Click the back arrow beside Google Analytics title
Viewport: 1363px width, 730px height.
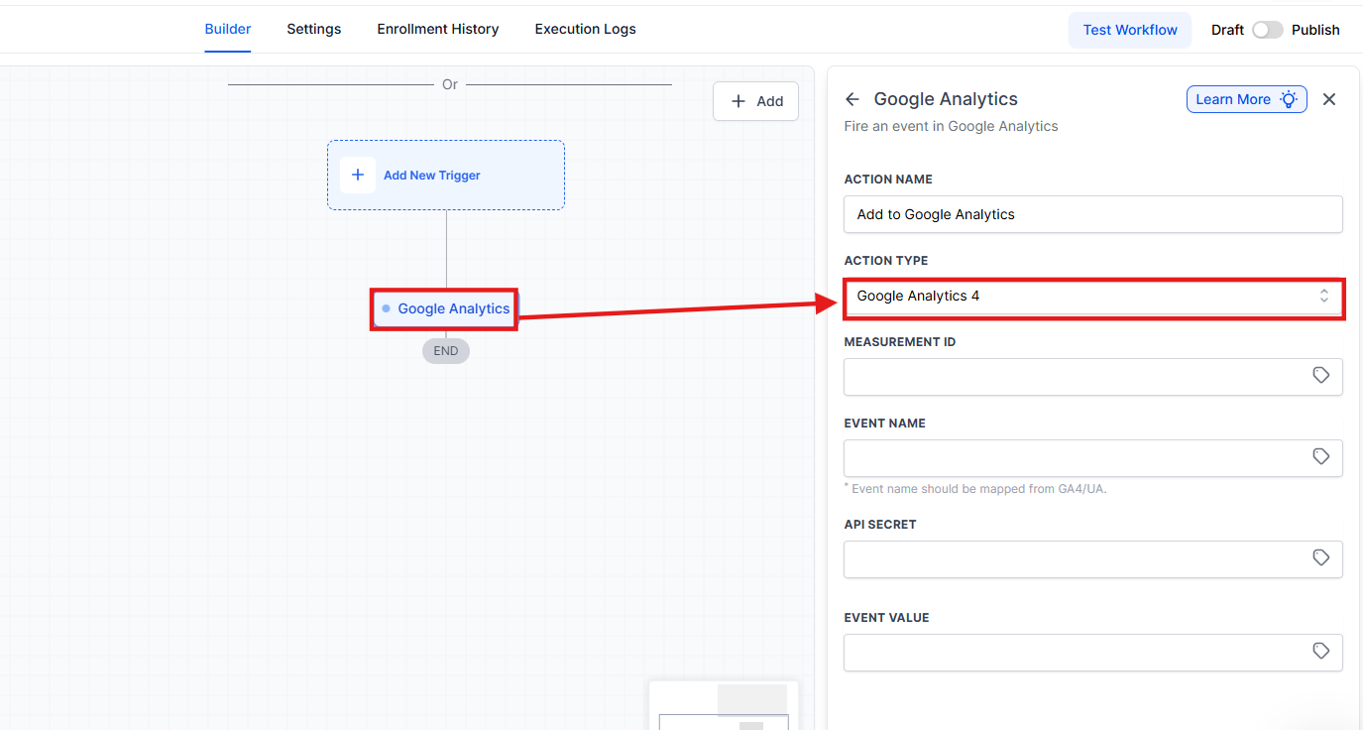[852, 99]
